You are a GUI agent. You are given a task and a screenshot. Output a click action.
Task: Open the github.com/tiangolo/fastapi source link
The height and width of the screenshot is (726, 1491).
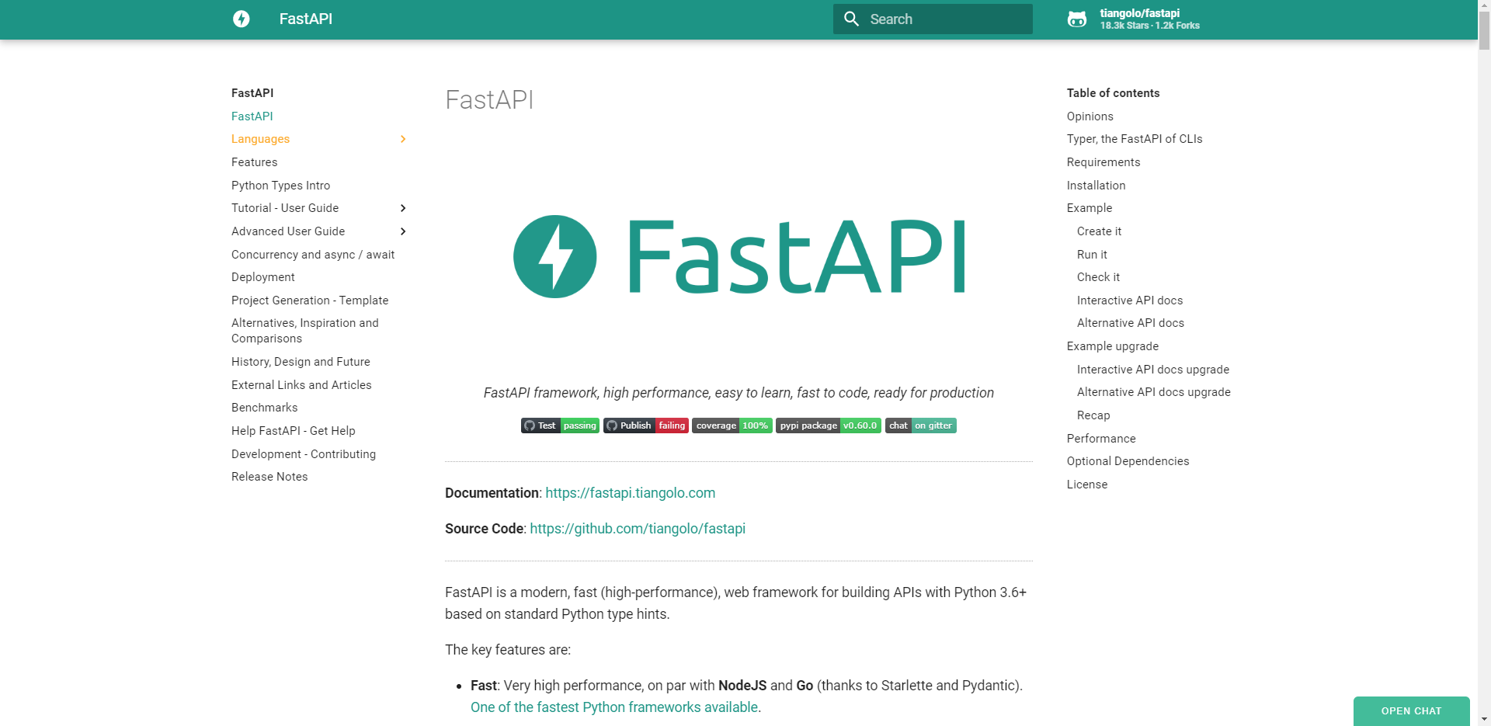click(638, 529)
